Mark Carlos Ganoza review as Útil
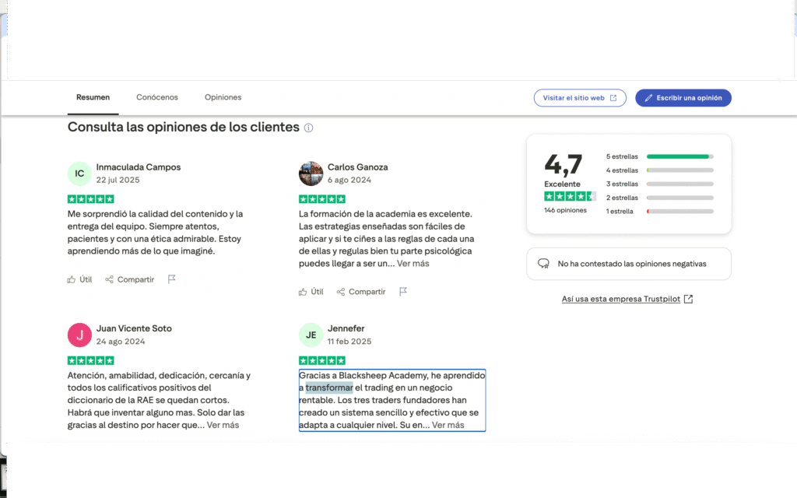Image resolution: width=797 pixels, height=498 pixels. pos(311,292)
